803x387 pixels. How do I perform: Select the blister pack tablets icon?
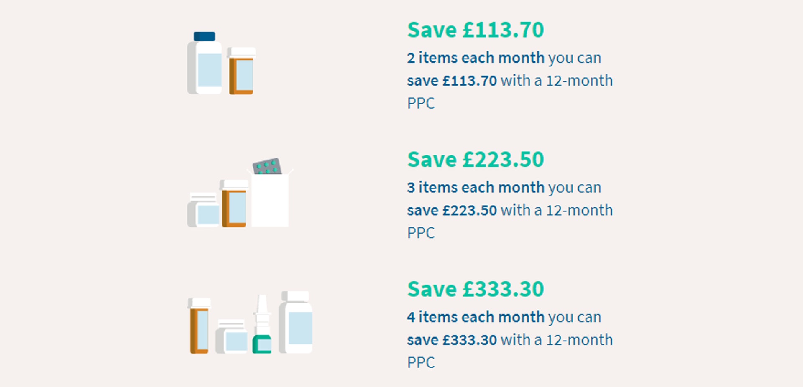pyautogui.click(x=267, y=166)
